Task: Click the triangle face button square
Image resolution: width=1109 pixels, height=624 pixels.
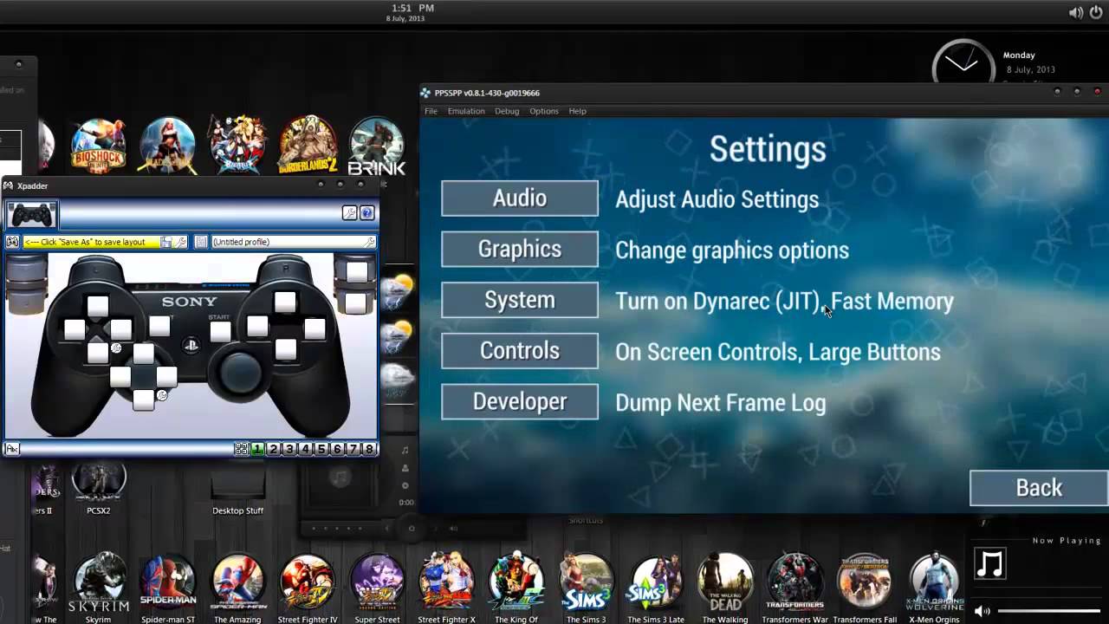Action: pos(285,302)
